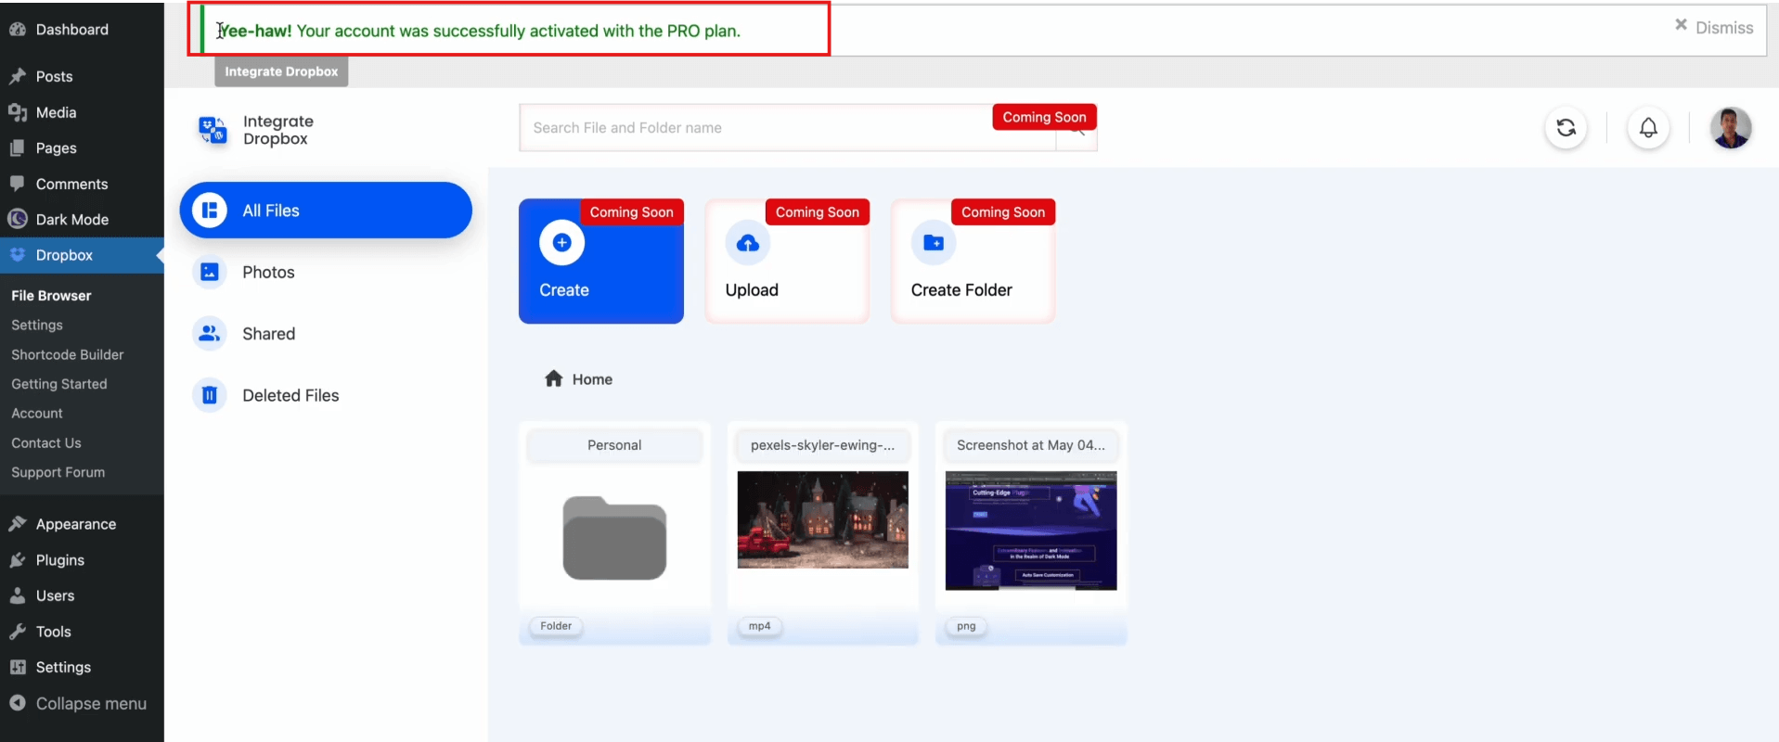Open the Personal folder icon
The height and width of the screenshot is (742, 1779).
[614, 538]
